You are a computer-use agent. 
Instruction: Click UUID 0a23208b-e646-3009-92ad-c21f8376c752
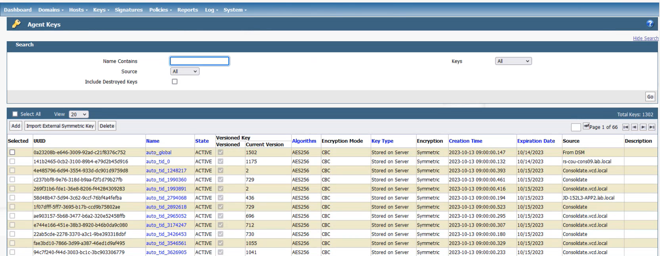pos(79,153)
